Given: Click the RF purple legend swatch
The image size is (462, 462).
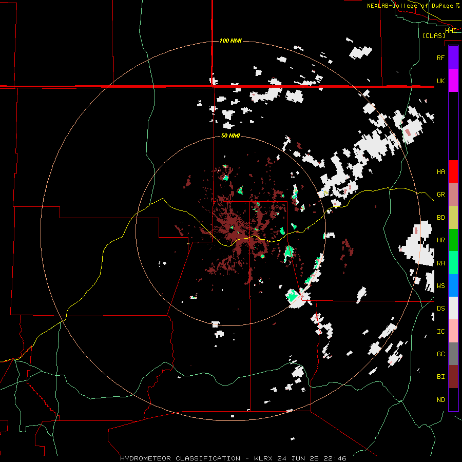Looking at the screenshot, I should 453,57.
